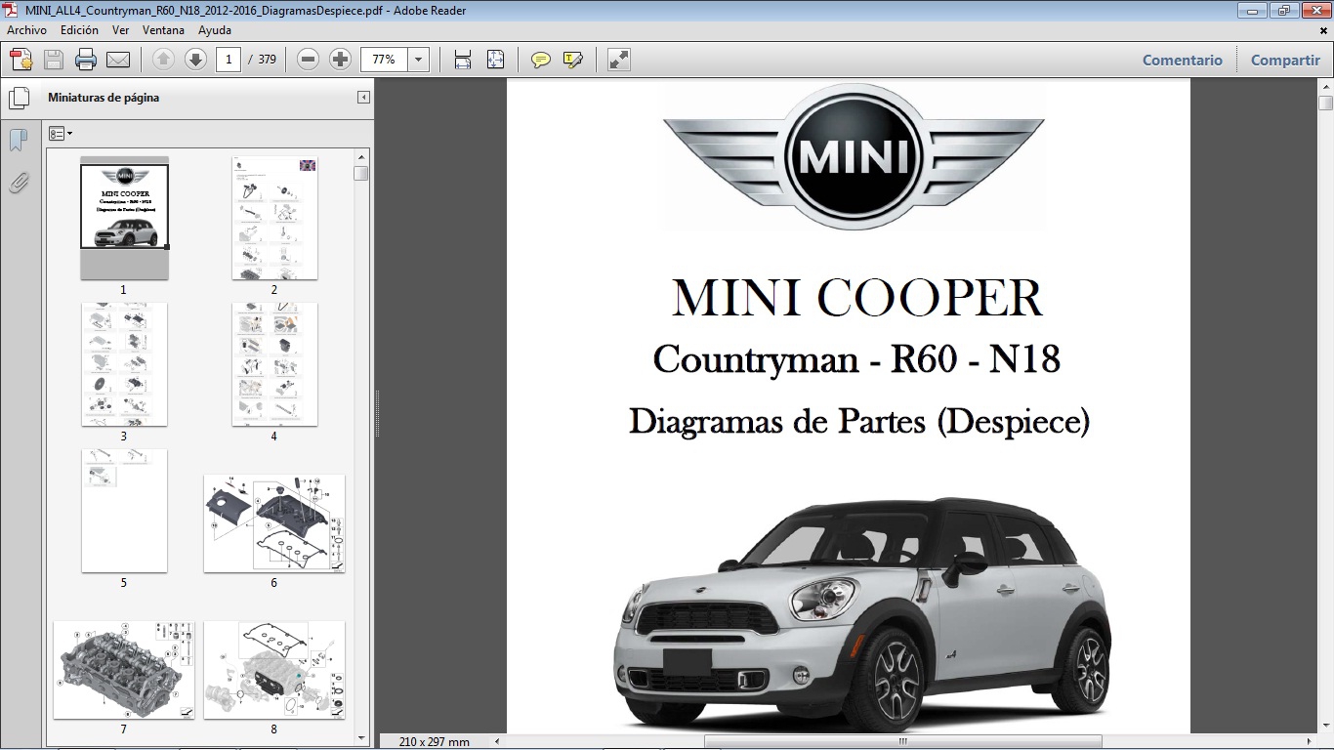
Task: Add a sticky note comment
Action: pyautogui.click(x=540, y=60)
